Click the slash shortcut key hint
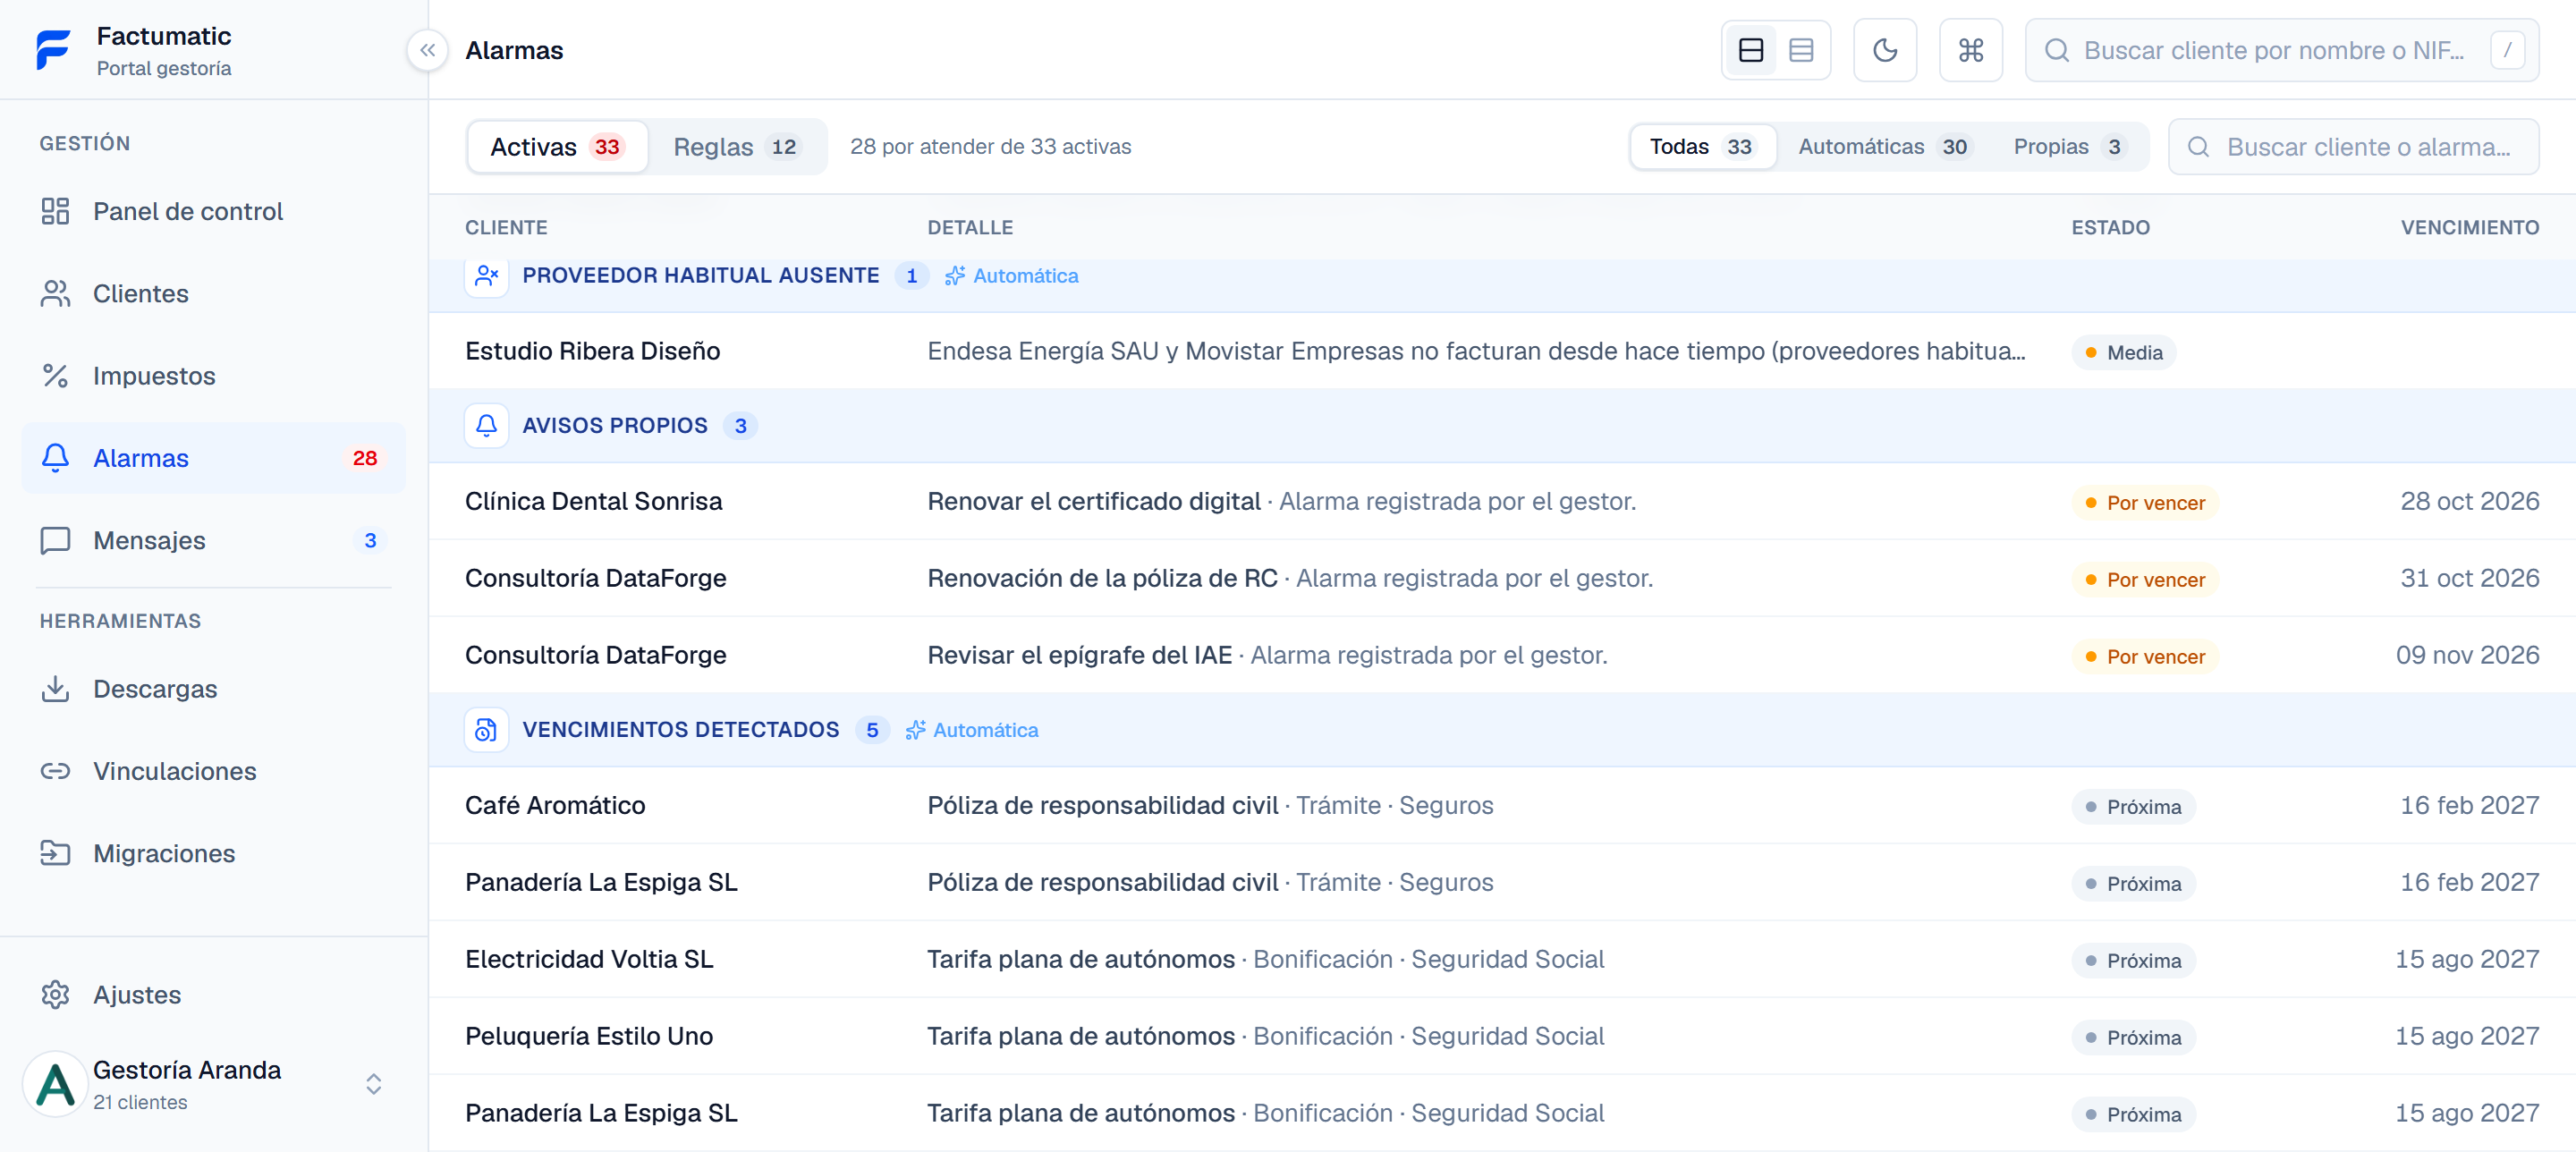Screen dimensions: 2576x1152 pos(2507,50)
